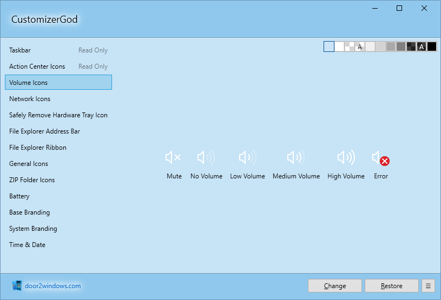441x300 pixels.
Task: Switch to Base Branding section
Action: click(x=58, y=212)
